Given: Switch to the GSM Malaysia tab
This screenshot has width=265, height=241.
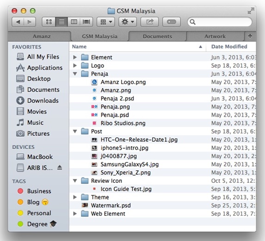Looking at the screenshot, I should [x=100, y=36].
